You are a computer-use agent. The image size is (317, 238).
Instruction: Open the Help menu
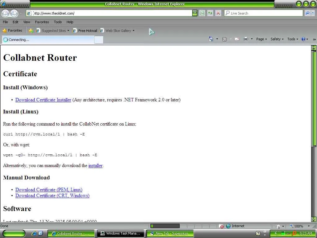(70, 22)
